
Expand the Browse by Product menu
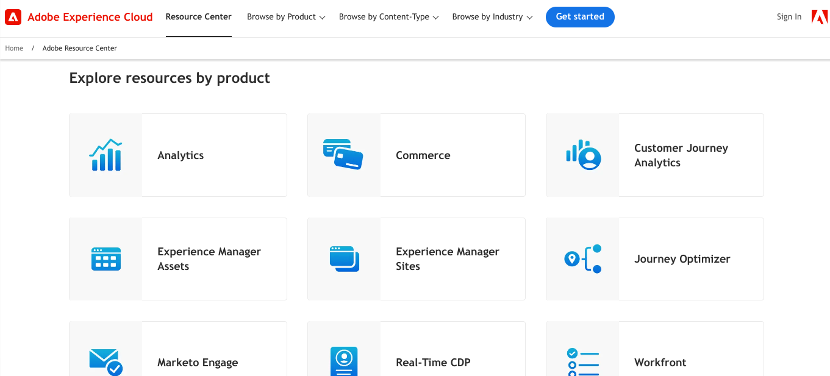[x=286, y=17]
